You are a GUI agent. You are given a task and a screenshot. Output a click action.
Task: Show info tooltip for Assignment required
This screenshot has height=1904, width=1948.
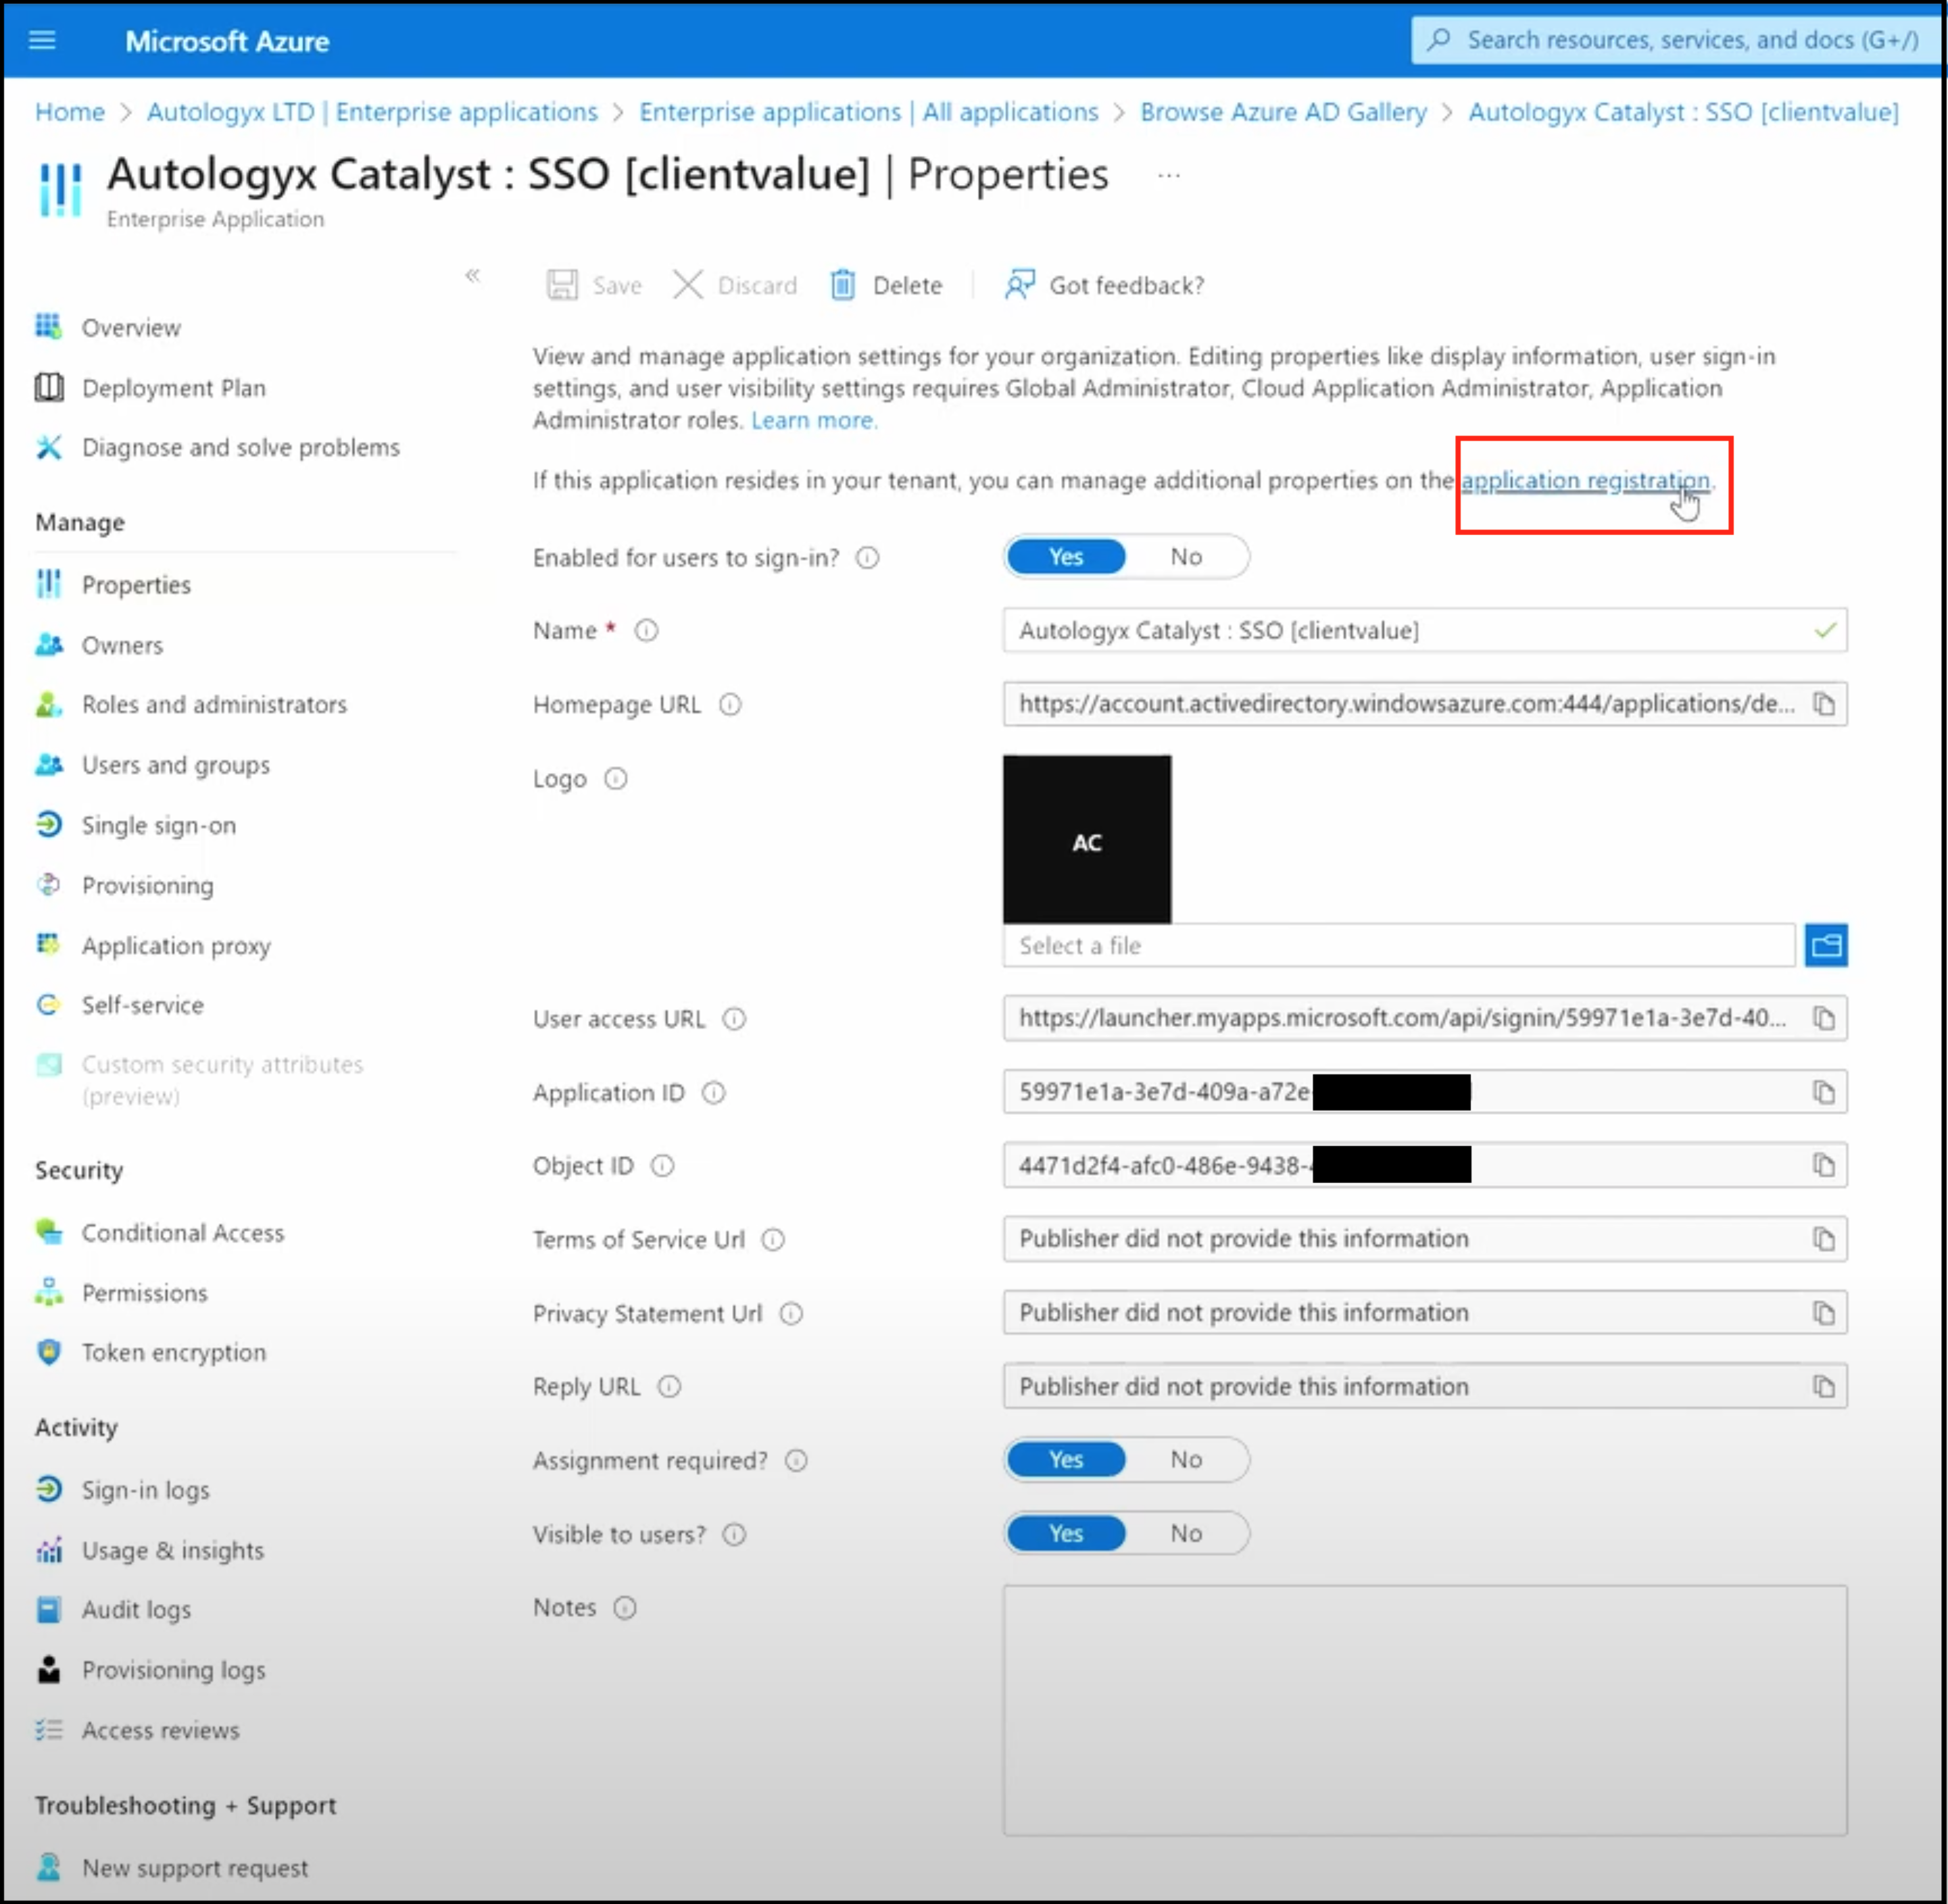pyautogui.click(x=796, y=1461)
